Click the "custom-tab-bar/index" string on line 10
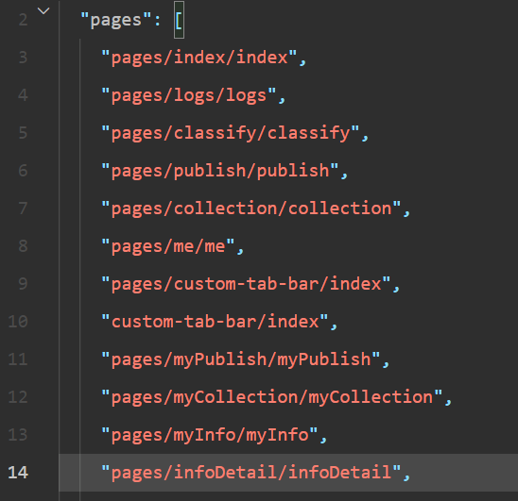The width and height of the screenshot is (518, 501). coord(215,322)
